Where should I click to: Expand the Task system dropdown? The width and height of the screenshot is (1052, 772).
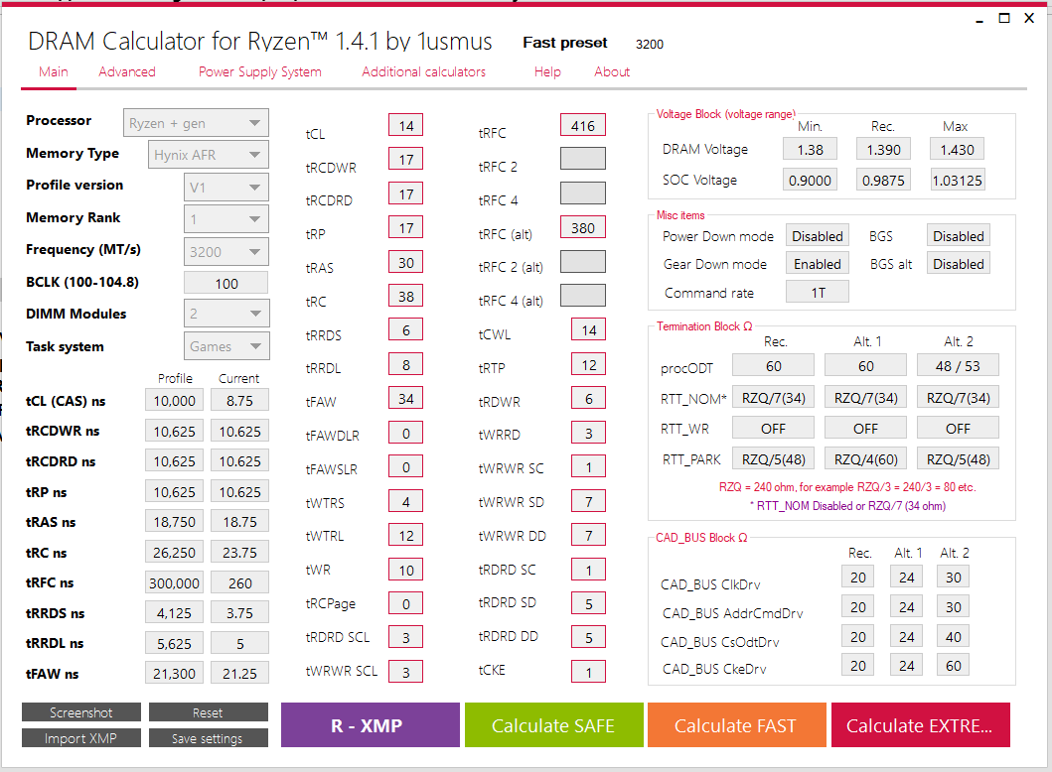(x=226, y=345)
